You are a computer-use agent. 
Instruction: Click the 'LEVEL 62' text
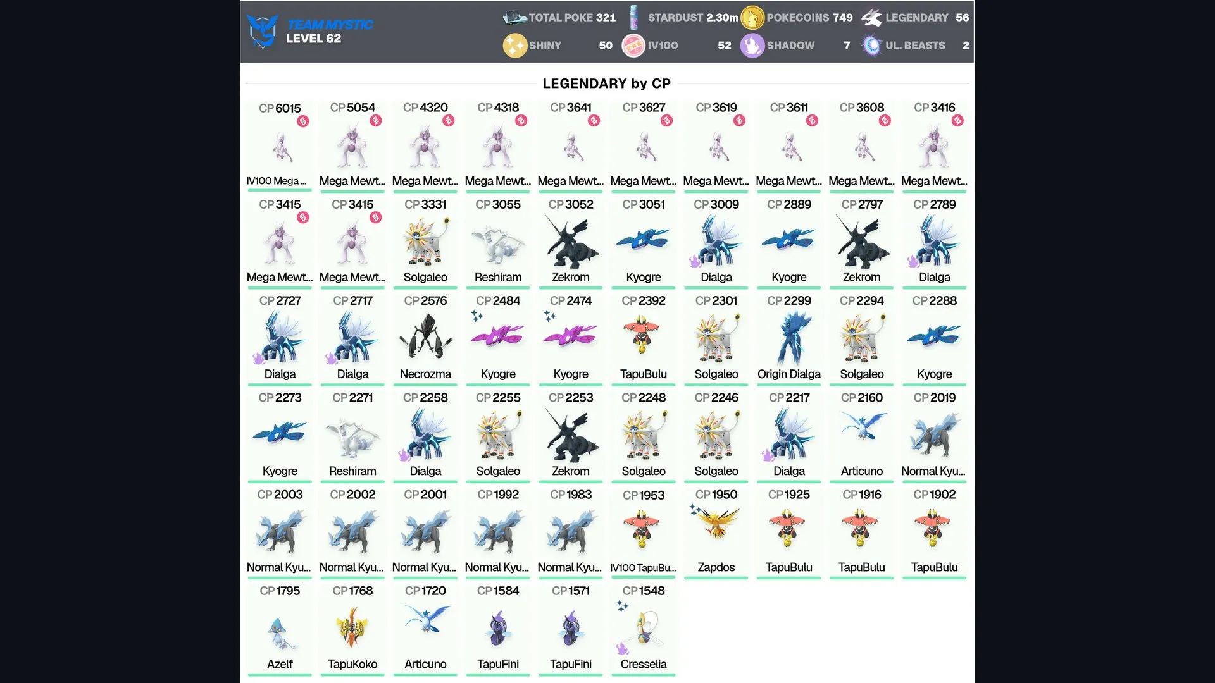tap(313, 39)
